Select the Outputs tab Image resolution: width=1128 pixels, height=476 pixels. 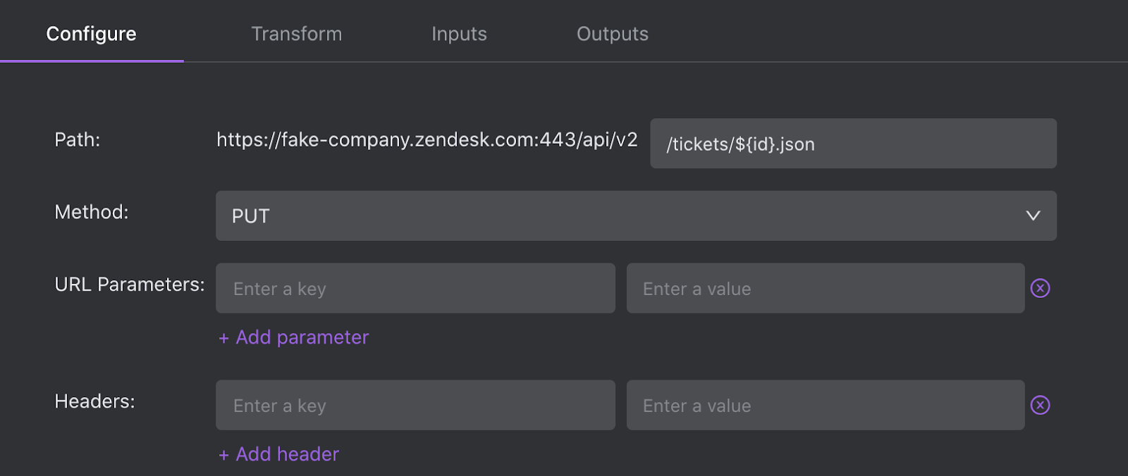pyautogui.click(x=613, y=34)
